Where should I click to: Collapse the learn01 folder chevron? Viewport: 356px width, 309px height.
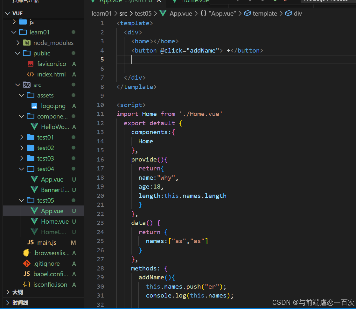14,32
